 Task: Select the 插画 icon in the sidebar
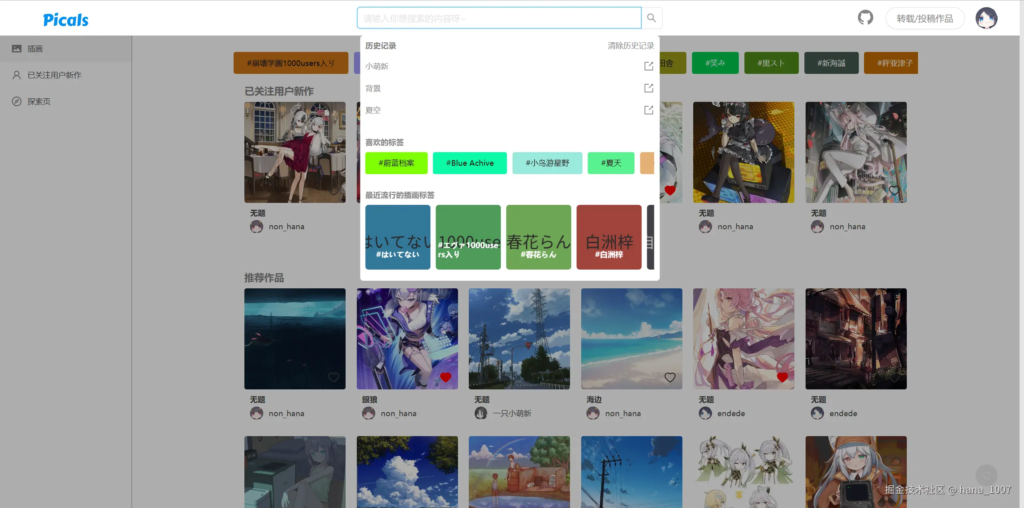pyautogui.click(x=16, y=48)
